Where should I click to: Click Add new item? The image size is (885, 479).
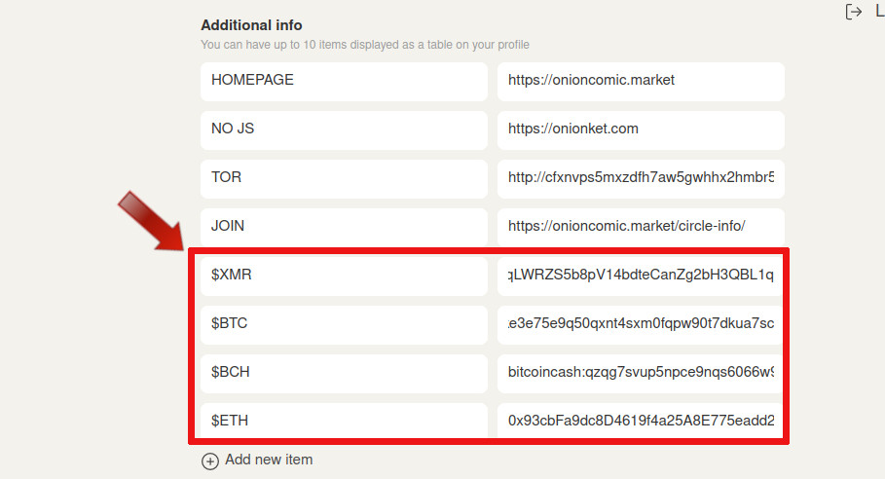269,460
